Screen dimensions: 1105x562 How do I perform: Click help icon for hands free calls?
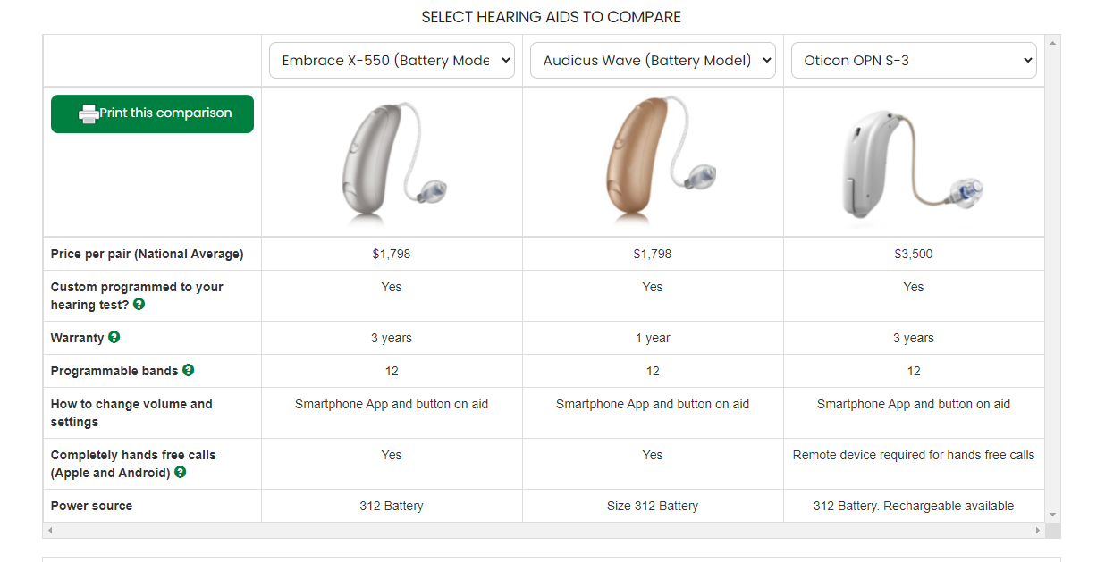pos(180,472)
